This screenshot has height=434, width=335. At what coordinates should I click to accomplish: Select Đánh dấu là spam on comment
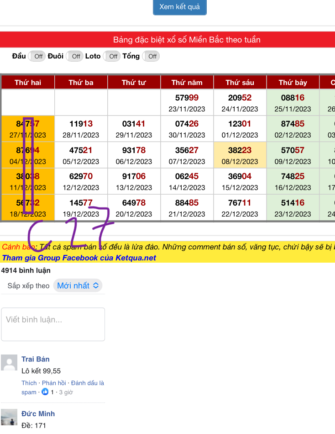[x=87, y=383]
